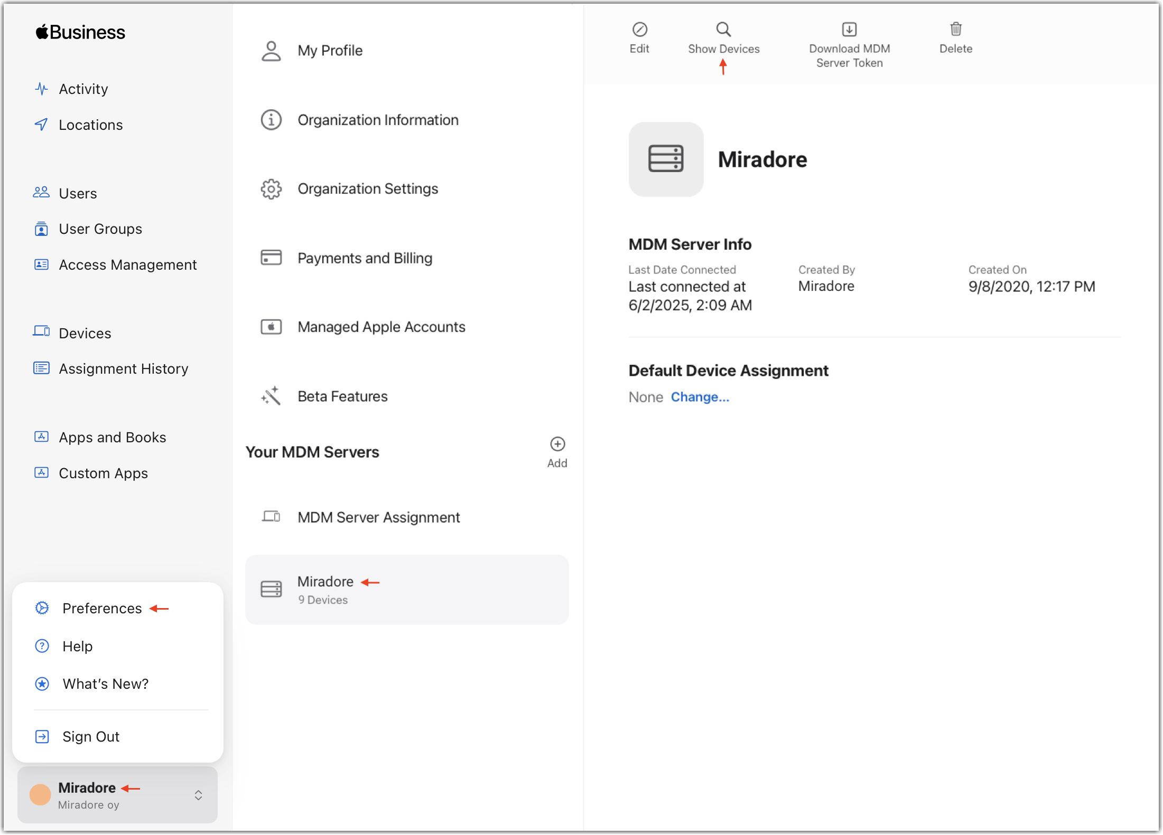Click the Download MDM Server Token label
Viewport: 1163px width, 835px height.
point(849,55)
